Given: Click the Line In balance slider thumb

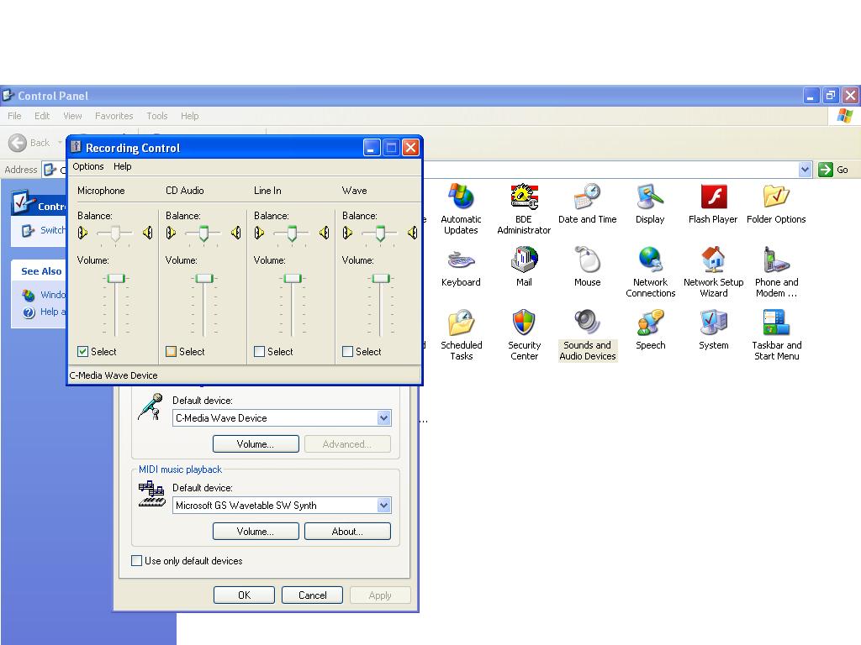Looking at the screenshot, I should tap(292, 233).
